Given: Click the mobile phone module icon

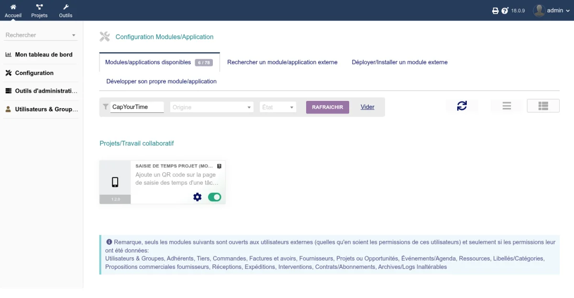Looking at the screenshot, I should pos(115,182).
